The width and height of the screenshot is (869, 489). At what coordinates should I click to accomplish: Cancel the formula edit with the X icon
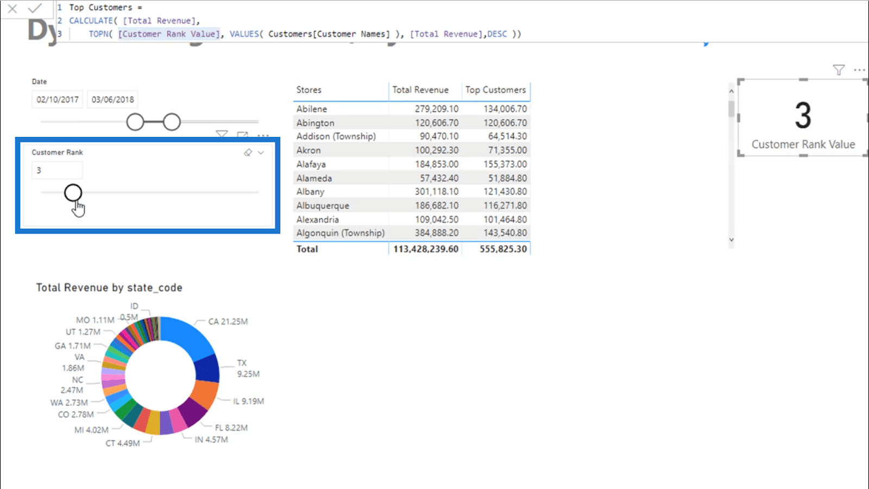coord(12,8)
